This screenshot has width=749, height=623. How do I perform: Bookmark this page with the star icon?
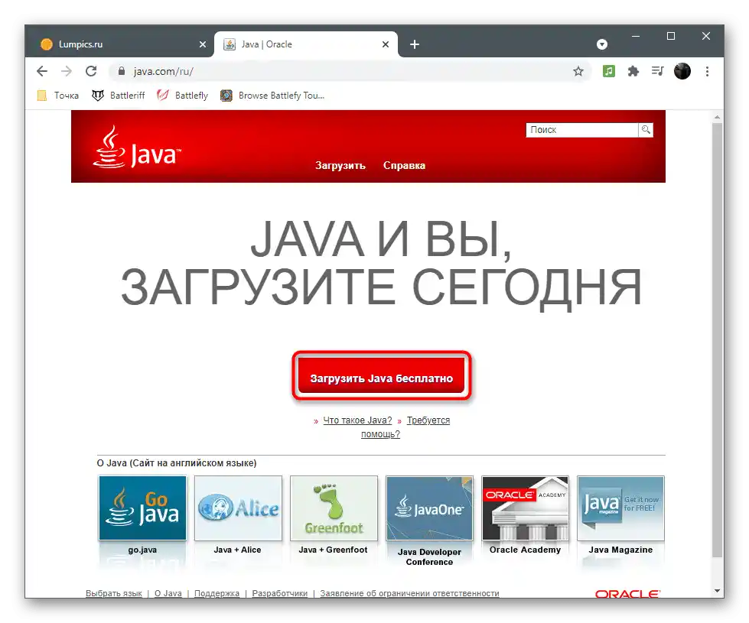[578, 72]
